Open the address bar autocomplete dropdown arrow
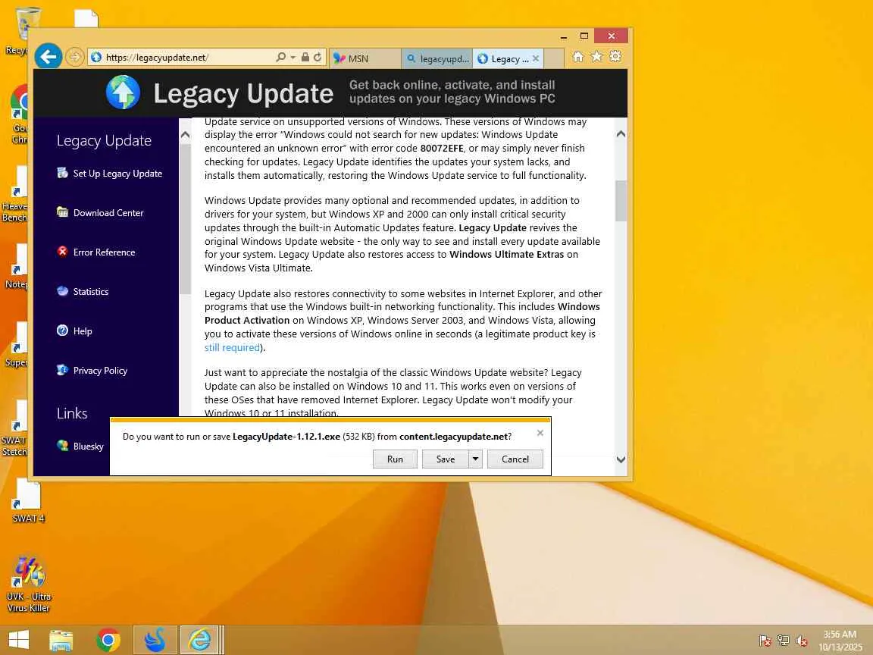 (x=293, y=58)
